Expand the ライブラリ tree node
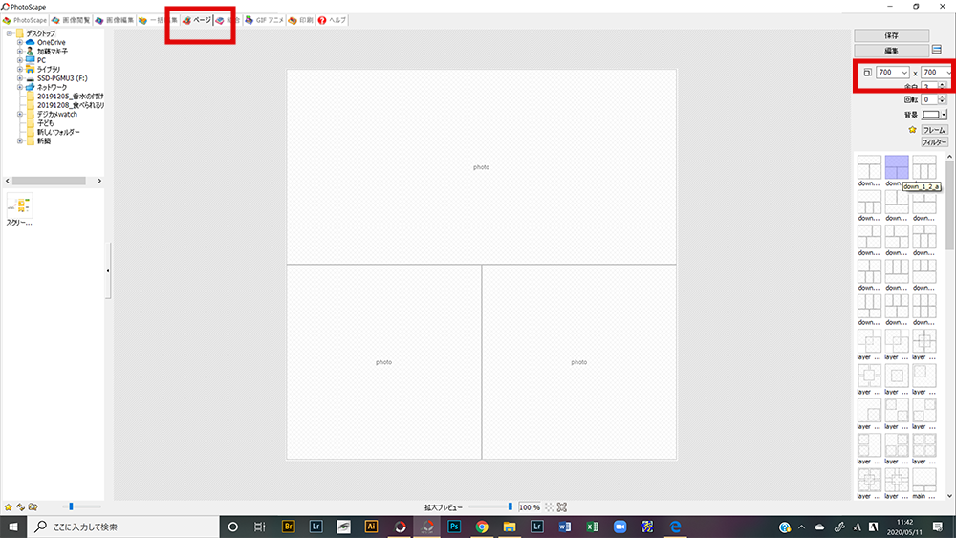 coord(19,70)
